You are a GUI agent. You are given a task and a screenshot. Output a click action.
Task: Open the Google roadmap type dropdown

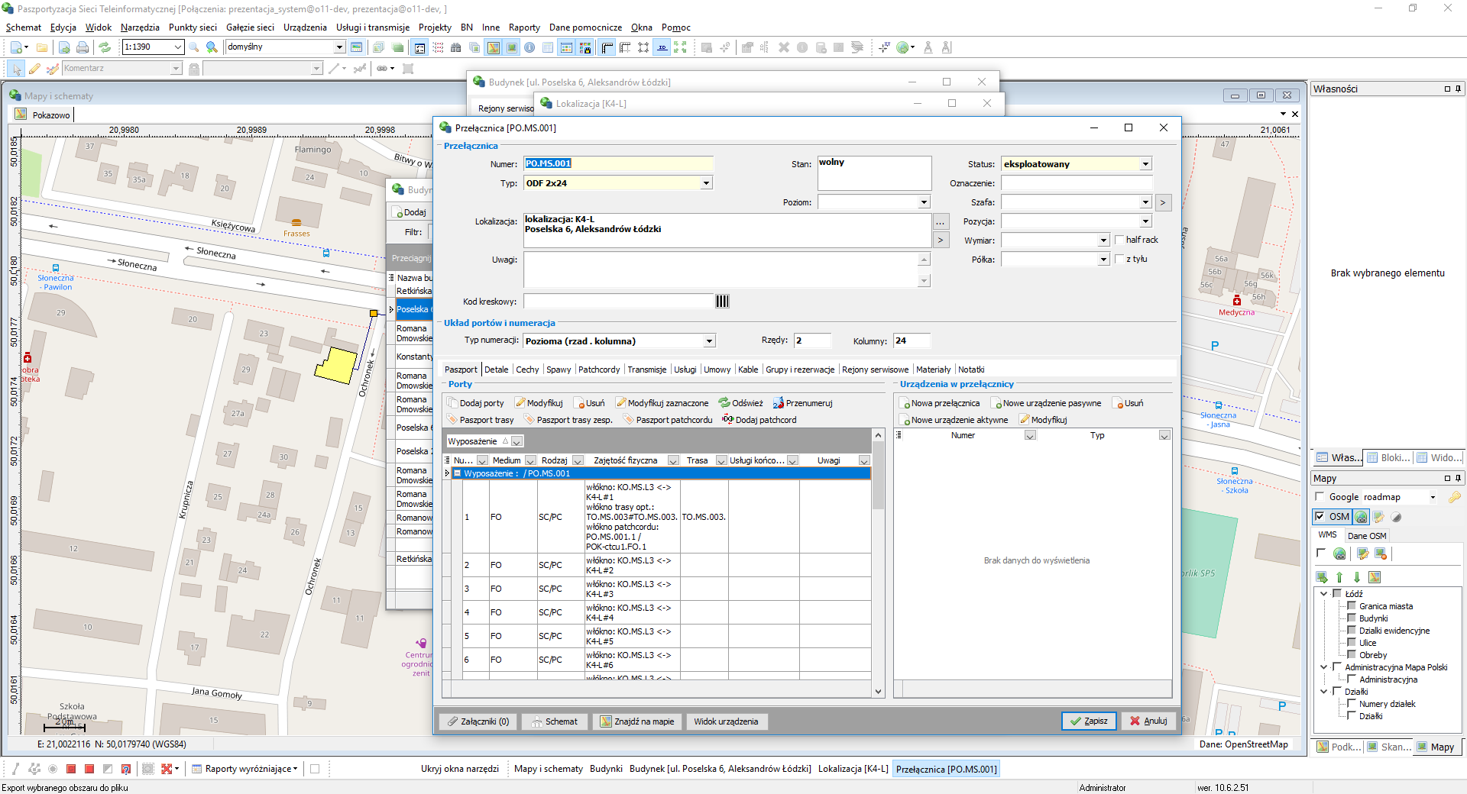pos(1433,497)
